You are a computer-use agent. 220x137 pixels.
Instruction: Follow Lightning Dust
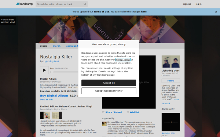[170, 81]
